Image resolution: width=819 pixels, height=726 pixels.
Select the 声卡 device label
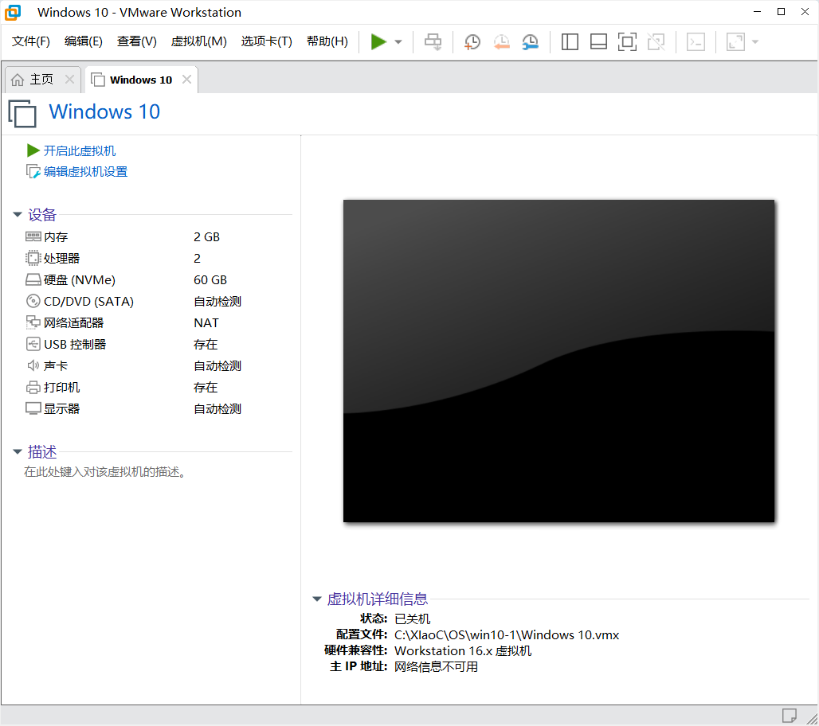point(56,366)
